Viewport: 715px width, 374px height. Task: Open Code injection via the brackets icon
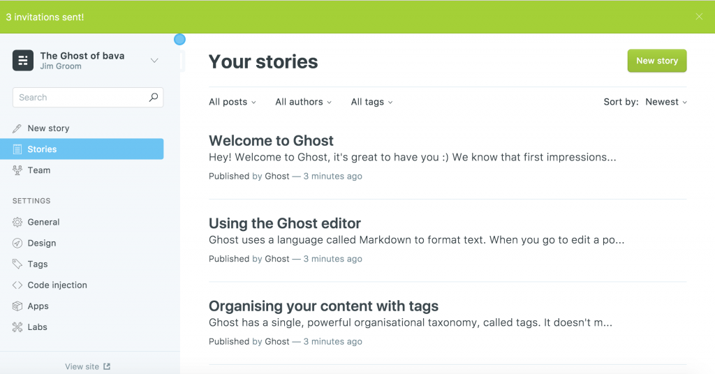pos(17,285)
